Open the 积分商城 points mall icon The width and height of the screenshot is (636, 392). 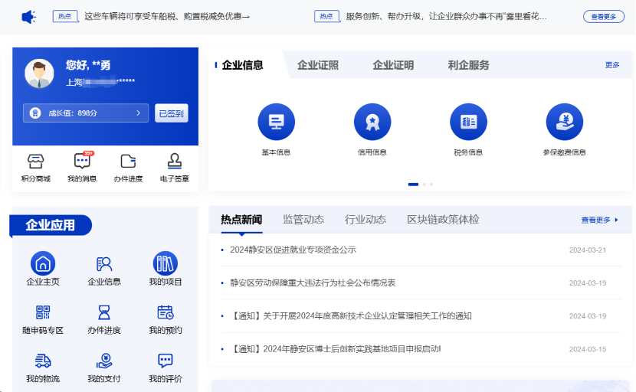coord(35,162)
